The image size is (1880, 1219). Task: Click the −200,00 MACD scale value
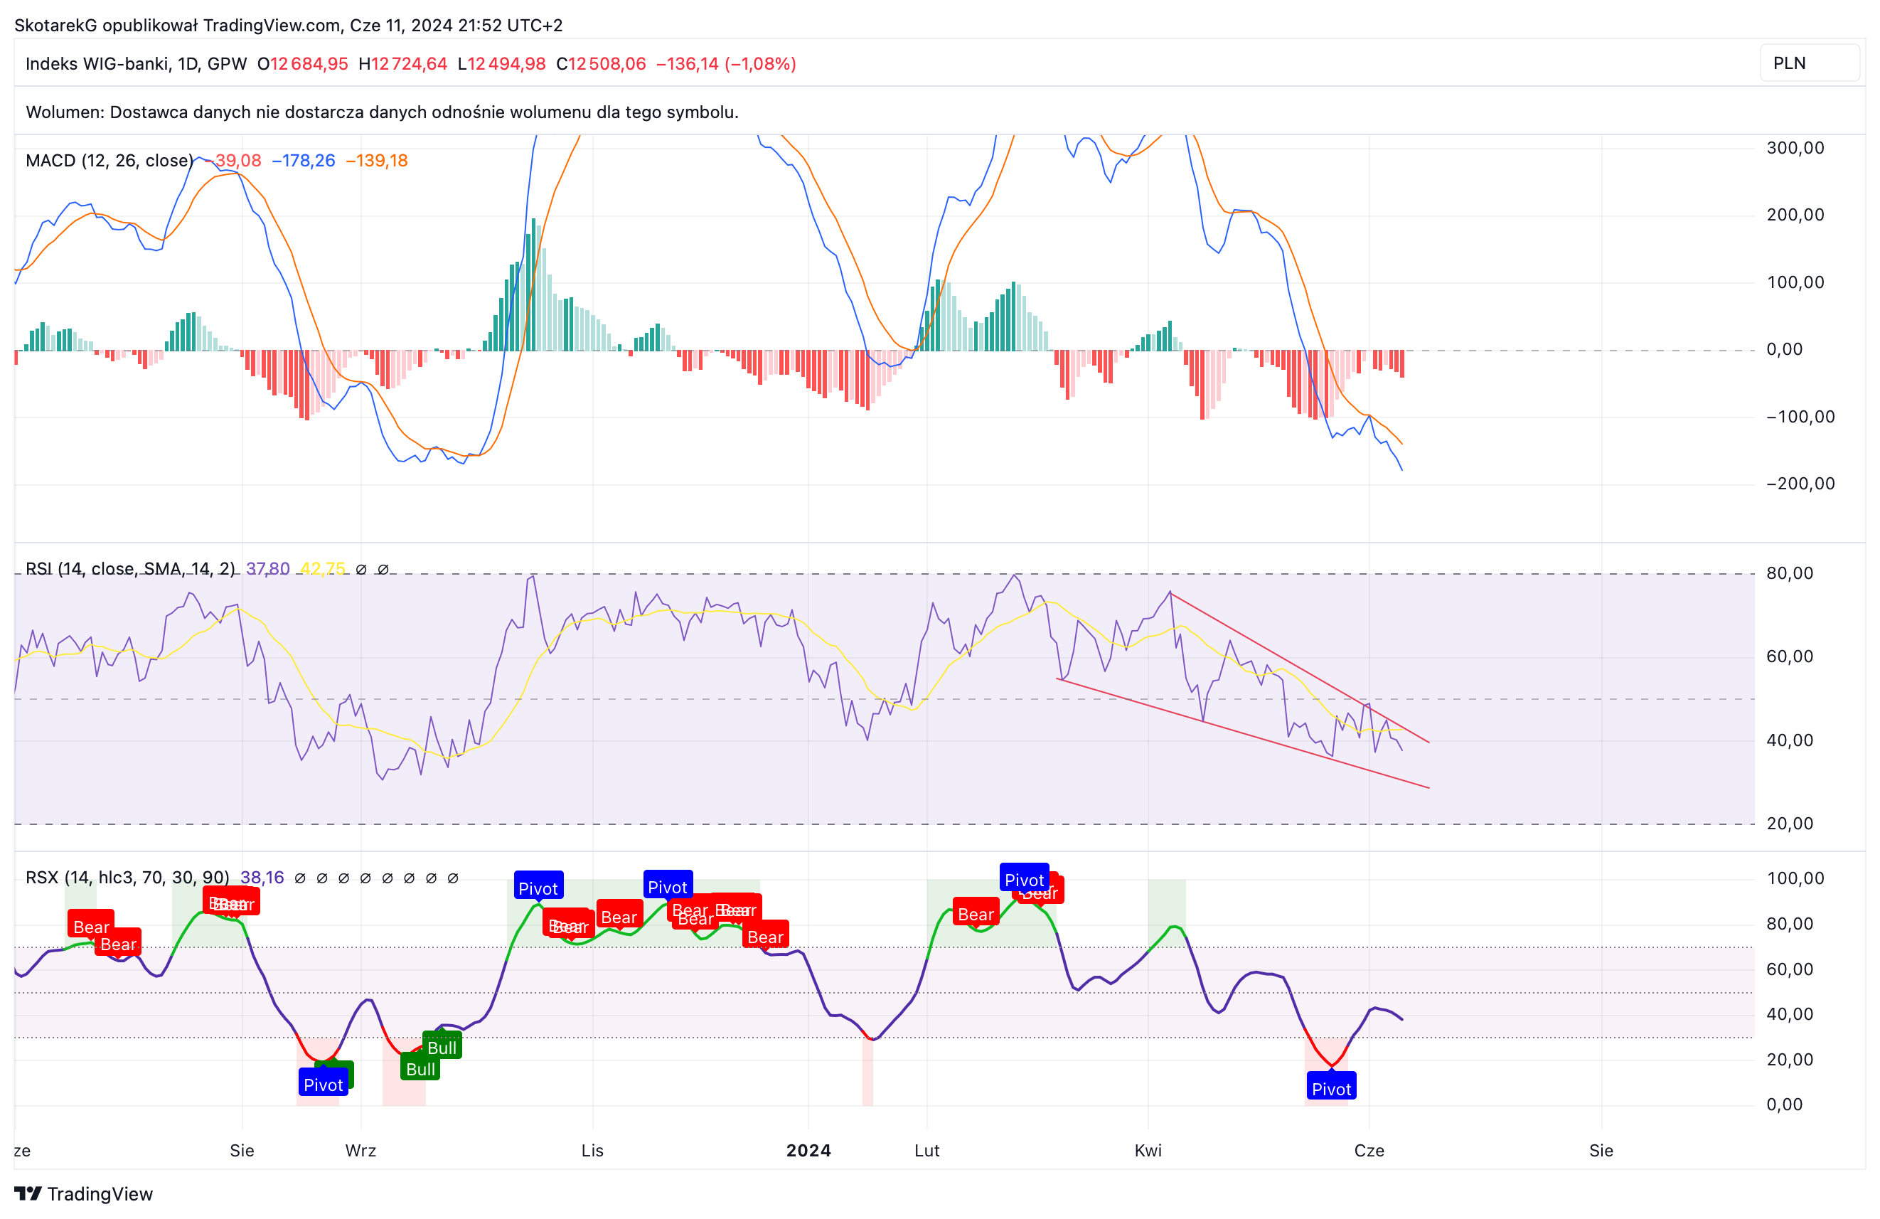(1800, 484)
